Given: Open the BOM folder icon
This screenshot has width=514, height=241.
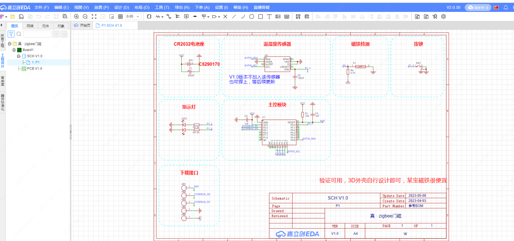Looking at the screenshot, I should click(417, 16).
